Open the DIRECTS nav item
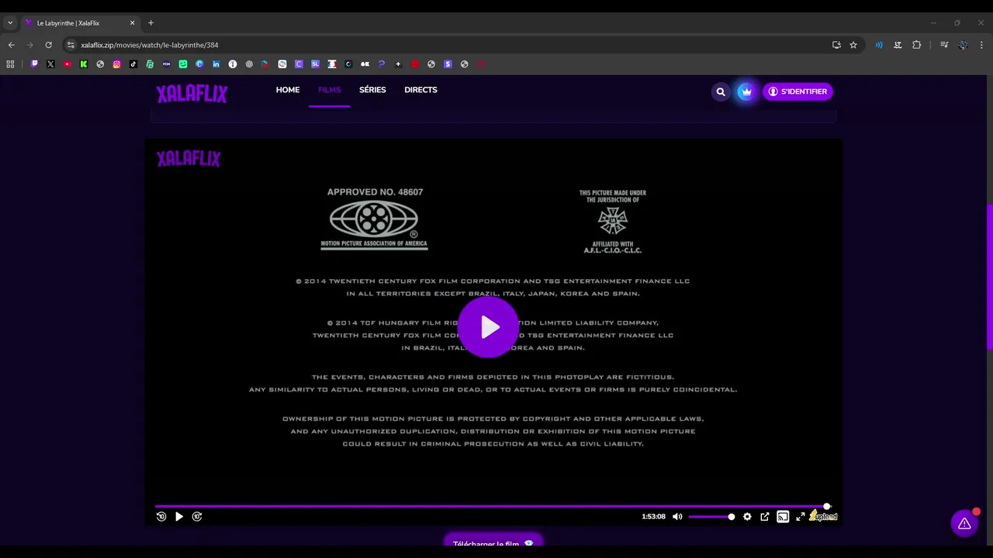The image size is (993, 558). [420, 90]
